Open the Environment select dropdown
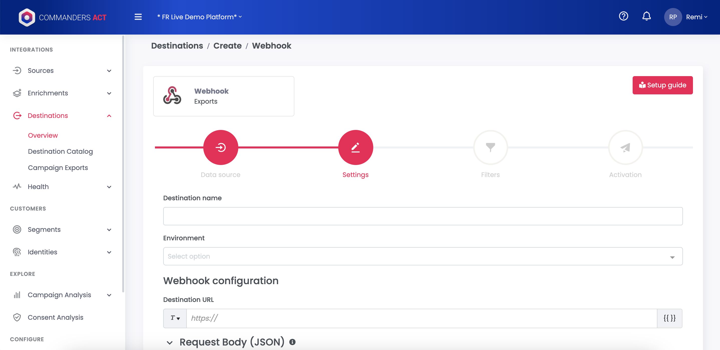Viewport: 720px width, 350px height. tap(423, 256)
